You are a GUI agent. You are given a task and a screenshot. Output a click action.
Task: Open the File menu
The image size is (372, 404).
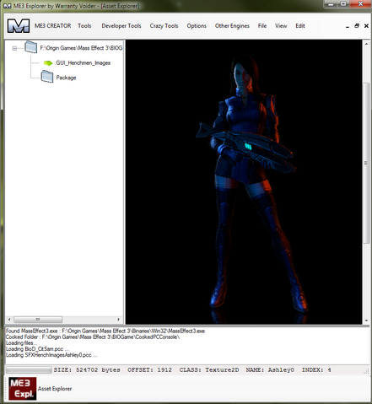click(x=262, y=26)
